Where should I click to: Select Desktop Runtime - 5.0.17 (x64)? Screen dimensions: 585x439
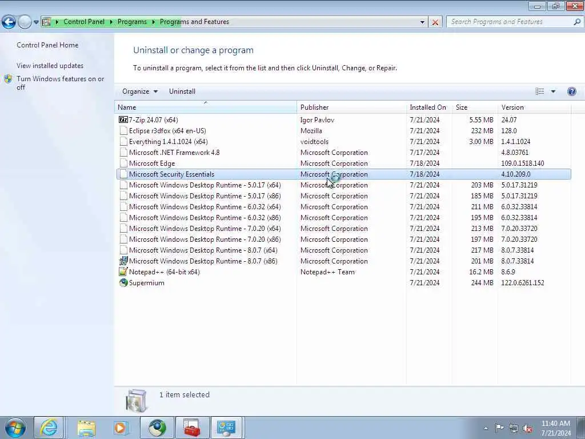(x=343, y=185)
